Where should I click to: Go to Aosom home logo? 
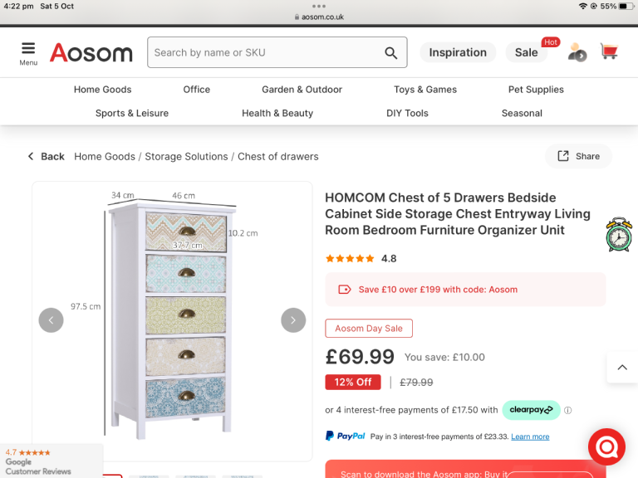[x=91, y=52]
